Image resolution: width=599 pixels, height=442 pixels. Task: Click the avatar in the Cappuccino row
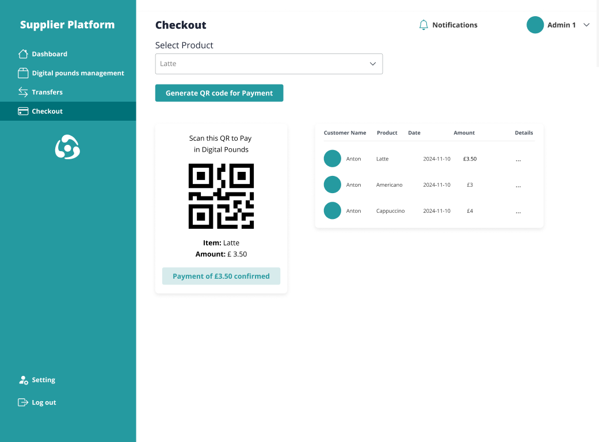pos(333,210)
